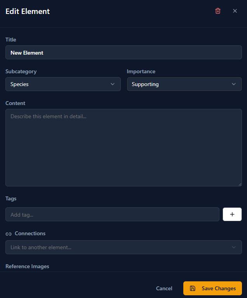The height and width of the screenshot is (298, 247).
Task: Click the floppy disk save icon
Action: 193,288
